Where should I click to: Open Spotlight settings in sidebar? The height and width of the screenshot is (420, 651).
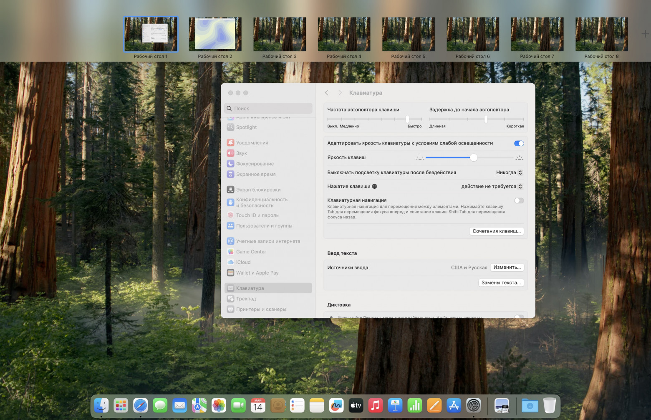click(246, 127)
